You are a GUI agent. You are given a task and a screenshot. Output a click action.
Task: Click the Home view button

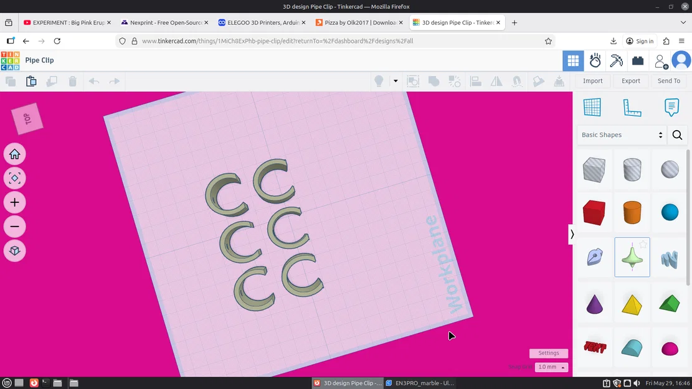(x=14, y=154)
